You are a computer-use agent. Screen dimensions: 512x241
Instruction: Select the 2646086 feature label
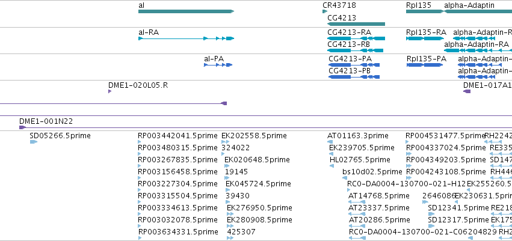439,196
